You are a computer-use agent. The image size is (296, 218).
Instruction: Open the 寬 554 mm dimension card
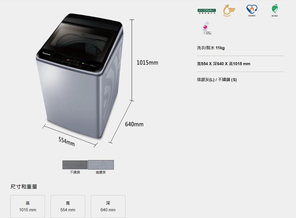point(68,206)
